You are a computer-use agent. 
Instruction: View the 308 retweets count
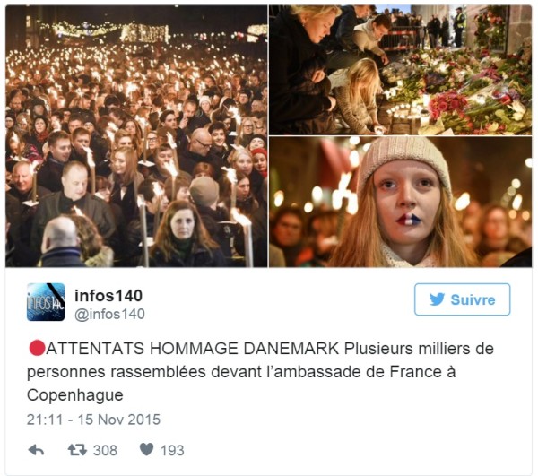(105, 450)
